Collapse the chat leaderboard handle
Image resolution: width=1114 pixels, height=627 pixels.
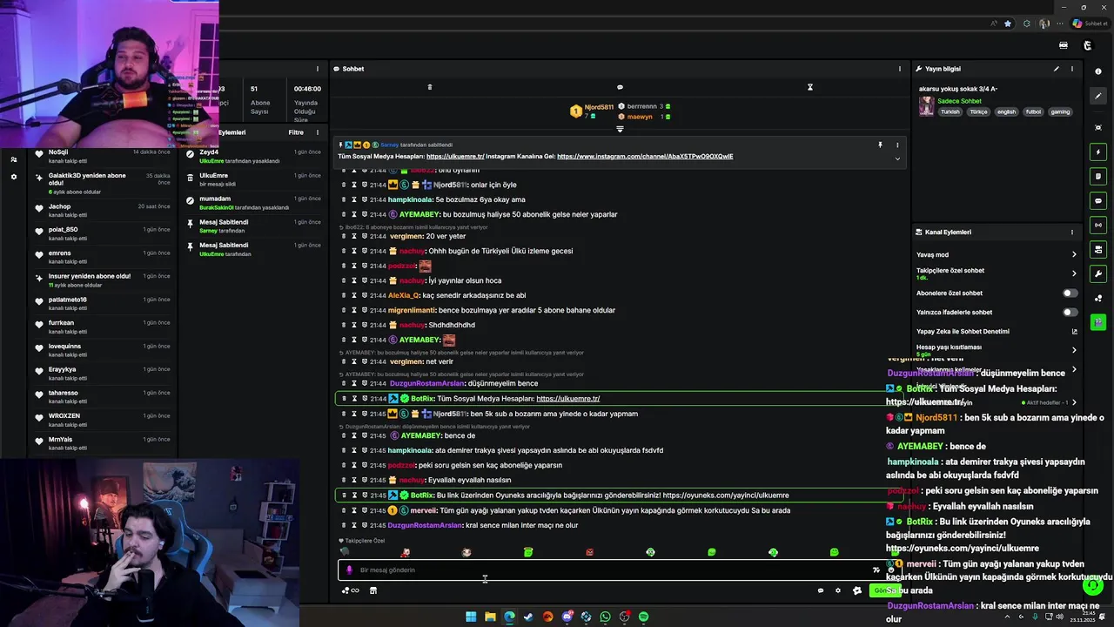pos(620,129)
